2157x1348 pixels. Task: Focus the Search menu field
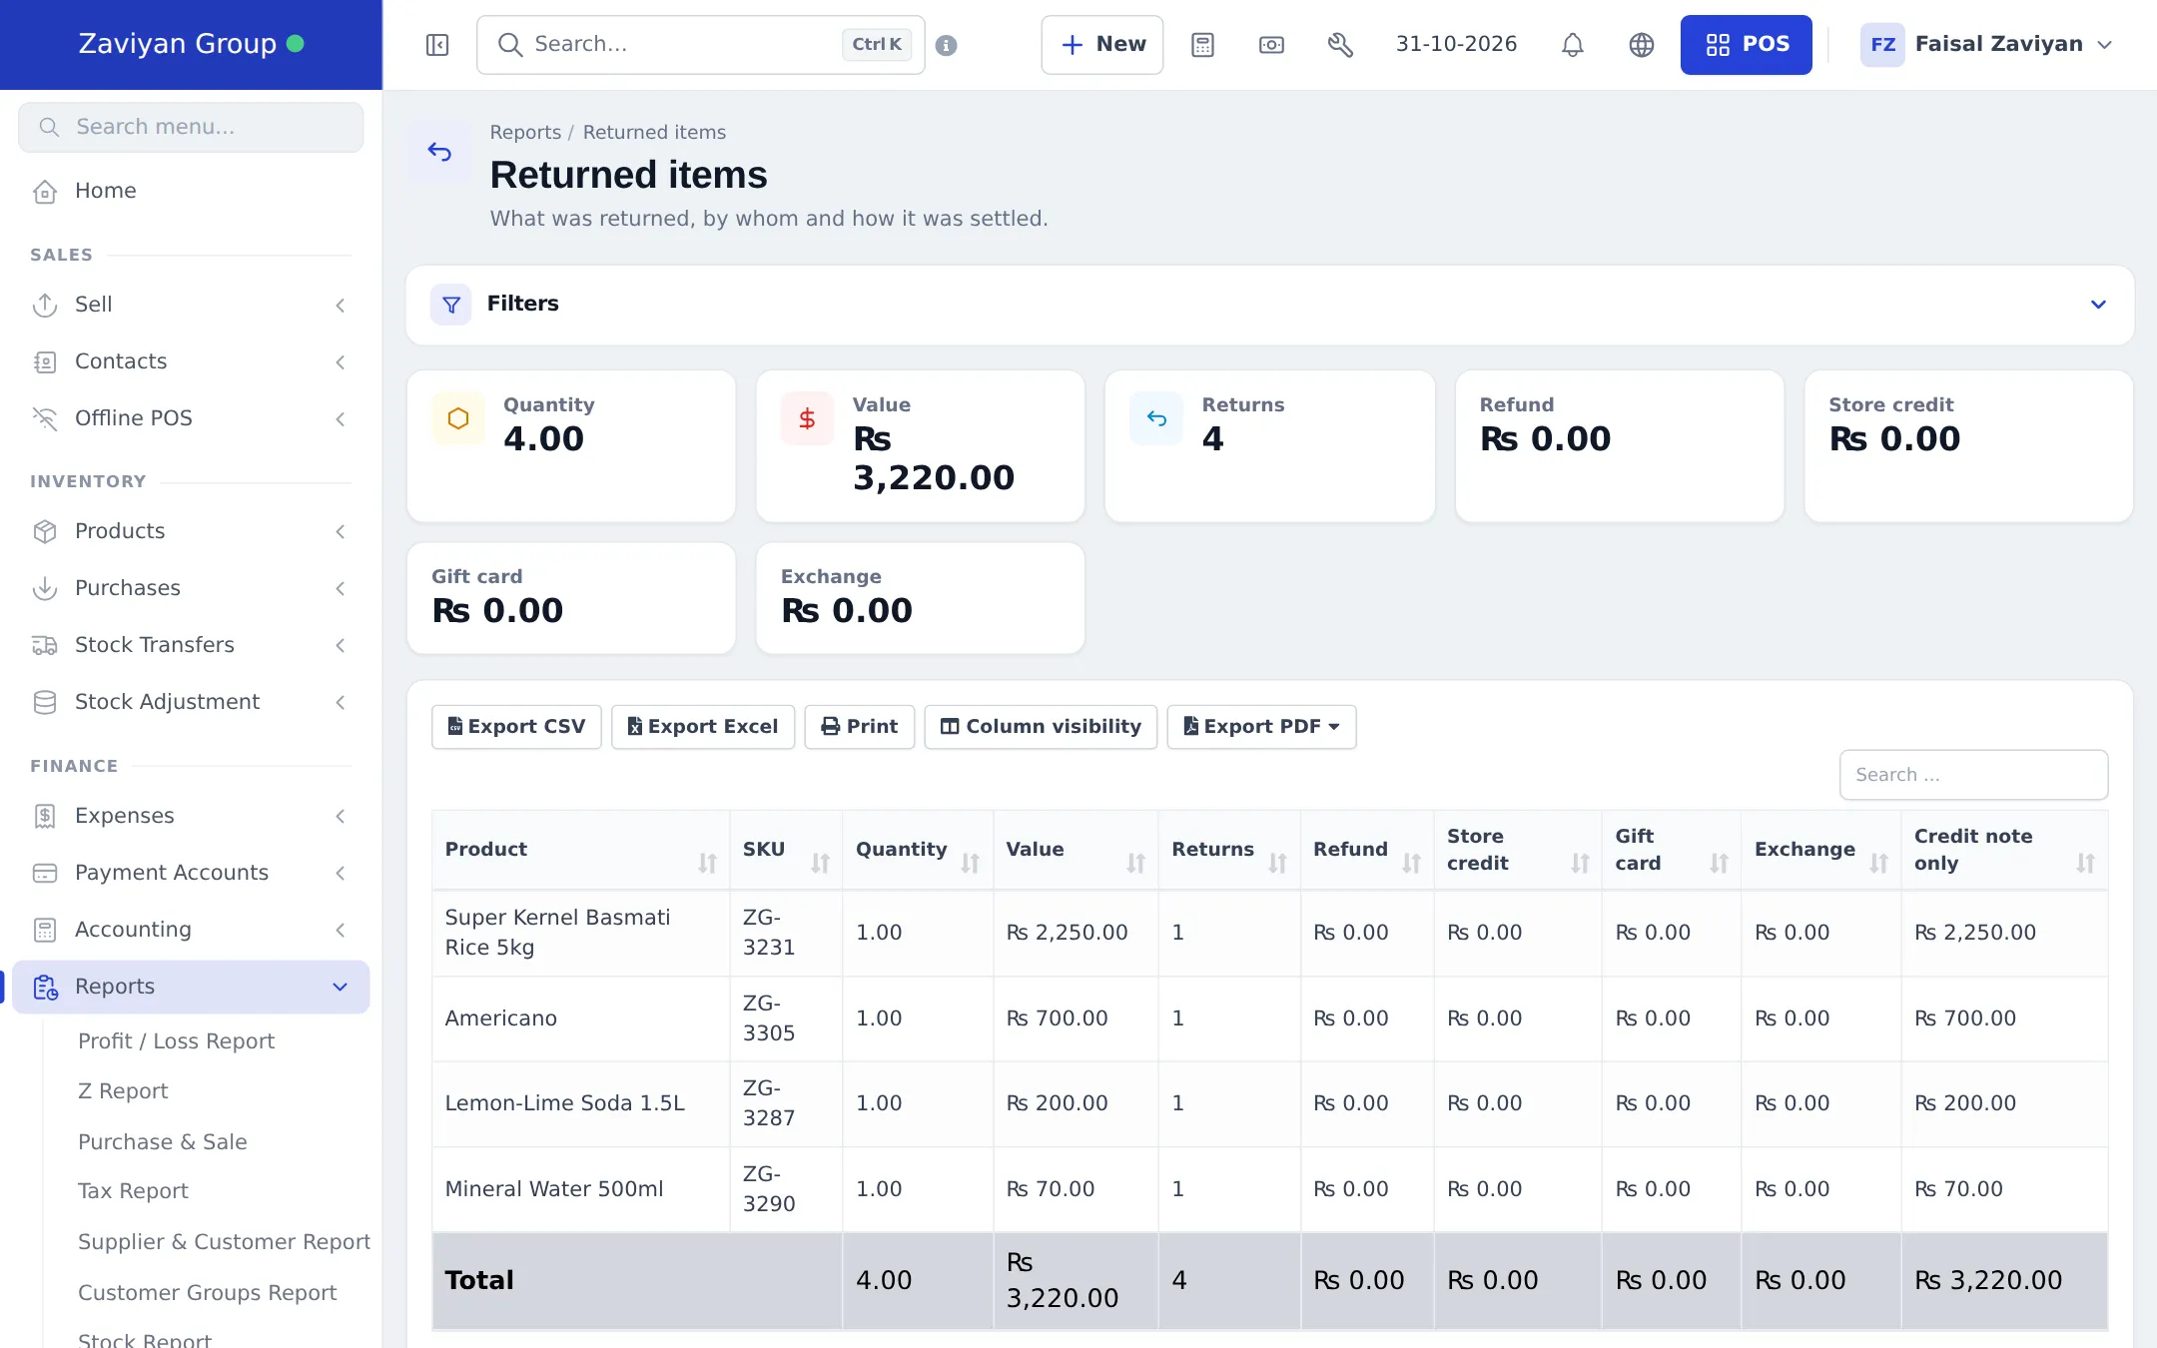coord(191,127)
